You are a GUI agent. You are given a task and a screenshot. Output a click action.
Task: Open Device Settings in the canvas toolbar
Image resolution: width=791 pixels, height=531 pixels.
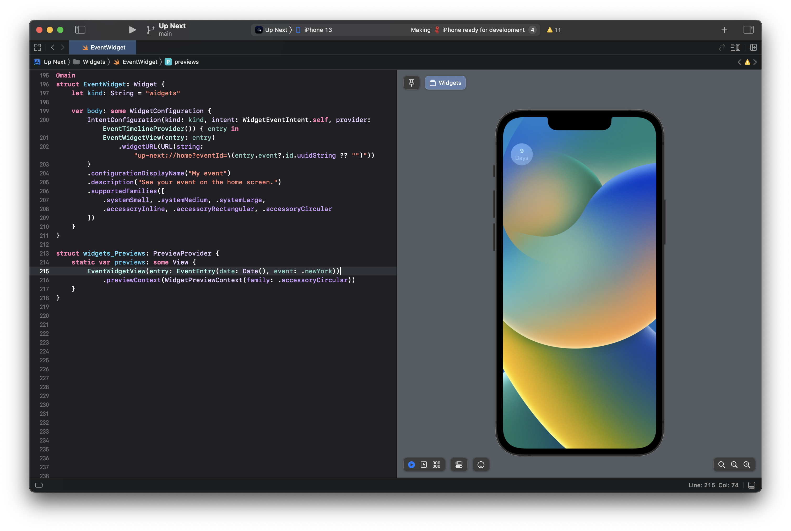pyautogui.click(x=459, y=464)
